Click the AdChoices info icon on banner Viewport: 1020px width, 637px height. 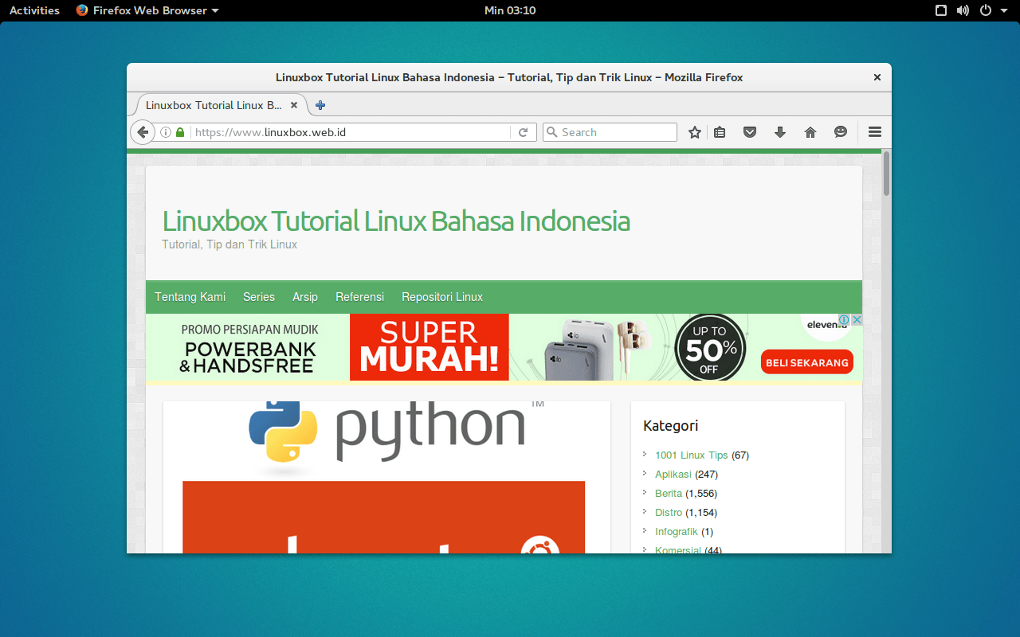pos(845,319)
